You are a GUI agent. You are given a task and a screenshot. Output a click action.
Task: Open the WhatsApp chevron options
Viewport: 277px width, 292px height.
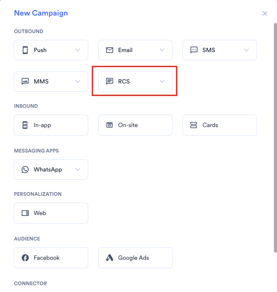coord(78,169)
